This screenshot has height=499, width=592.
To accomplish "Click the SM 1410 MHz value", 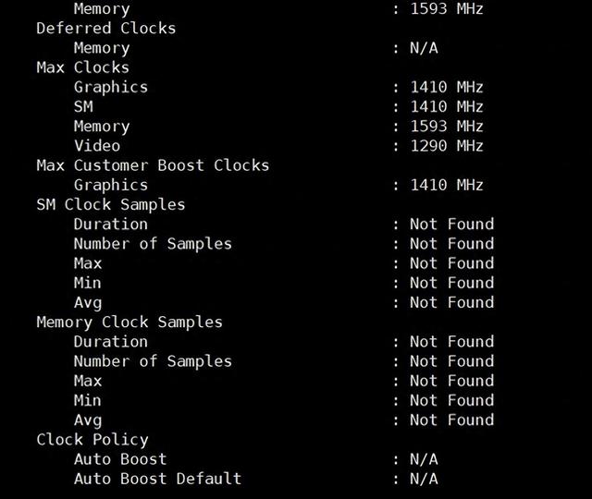I will point(447,107).
